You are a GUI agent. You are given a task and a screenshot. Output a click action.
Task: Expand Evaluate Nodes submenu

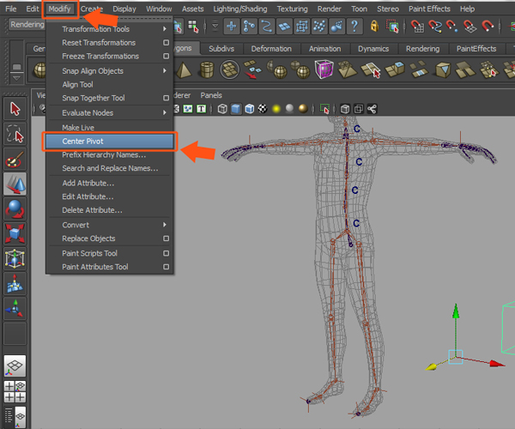(x=111, y=112)
